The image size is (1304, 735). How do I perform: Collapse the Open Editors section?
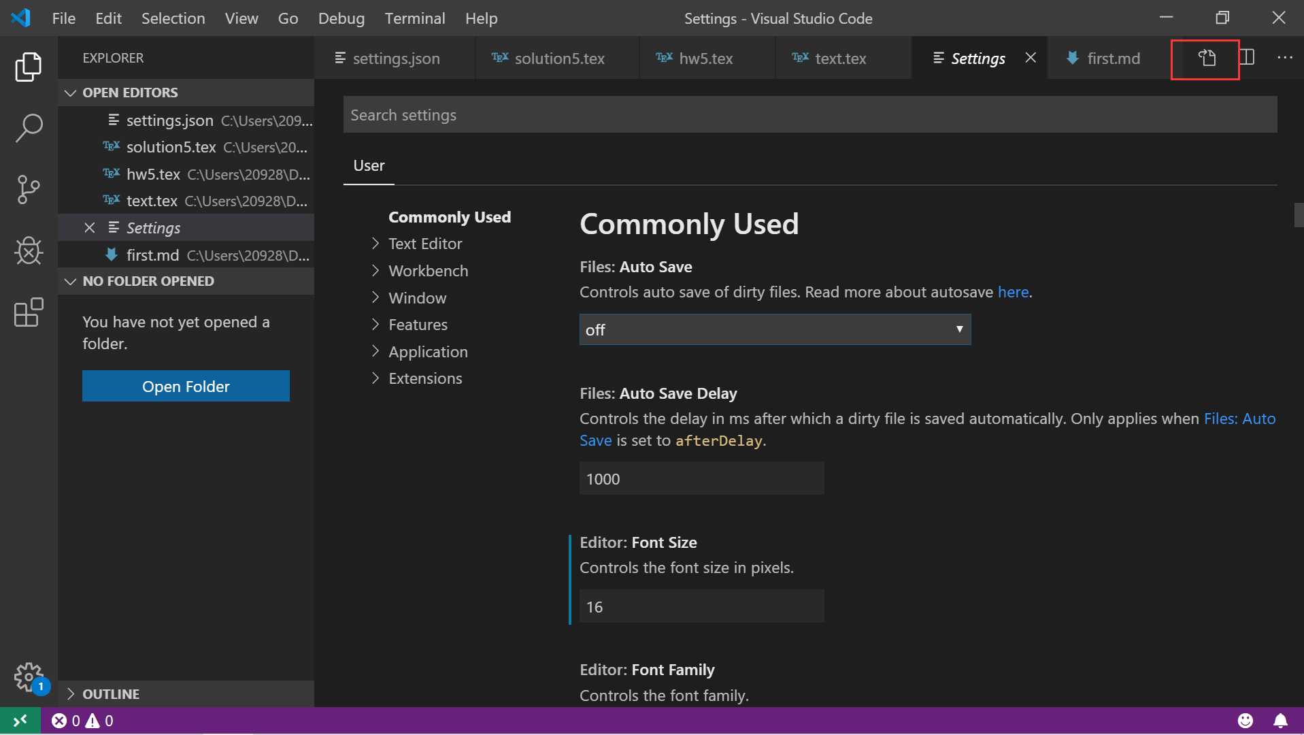(186, 93)
